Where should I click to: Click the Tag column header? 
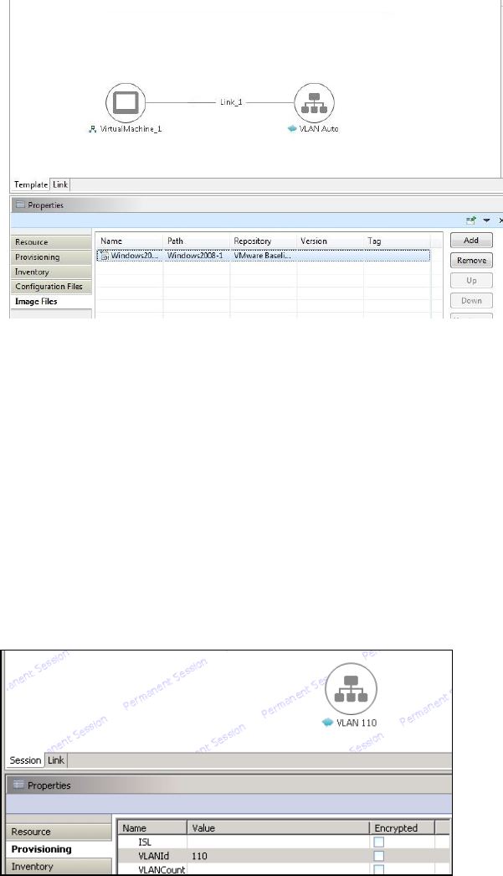coord(397,241)
